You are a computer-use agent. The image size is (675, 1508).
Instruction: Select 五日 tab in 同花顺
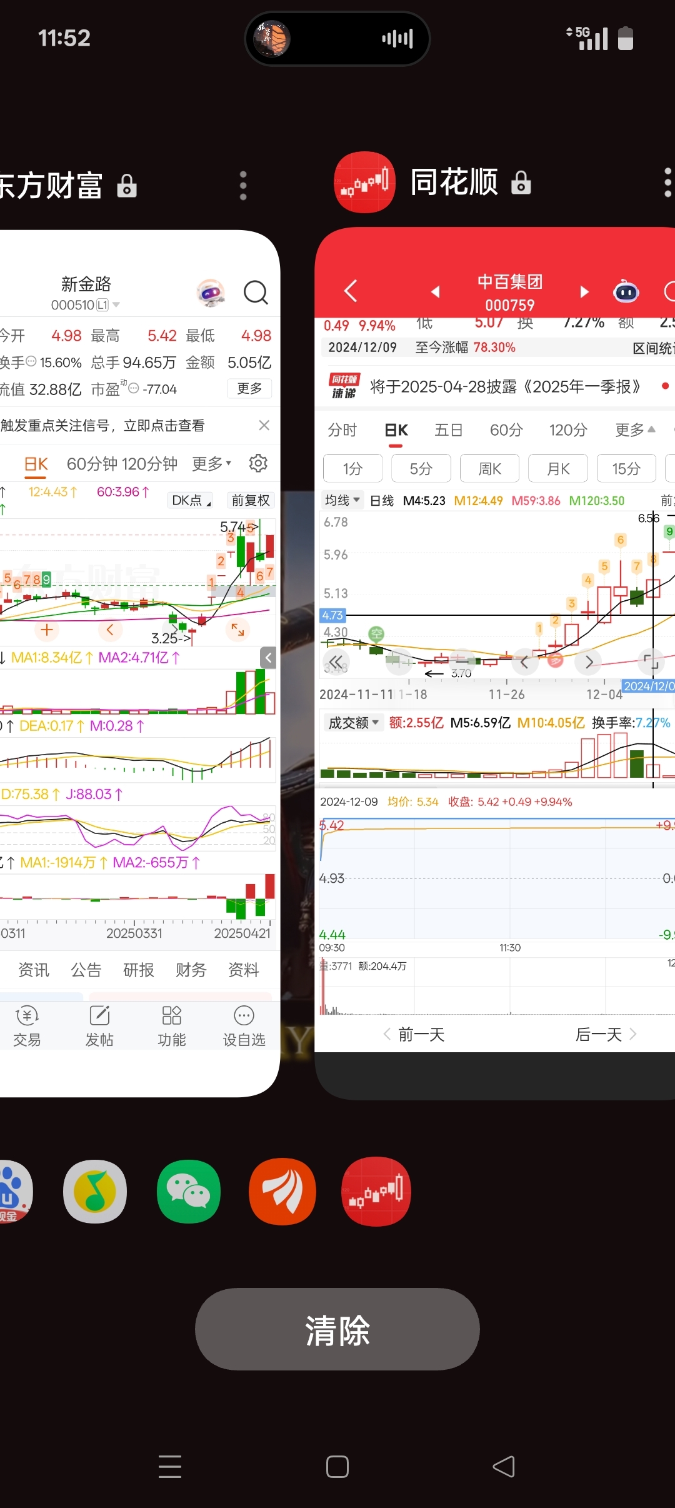449,430
